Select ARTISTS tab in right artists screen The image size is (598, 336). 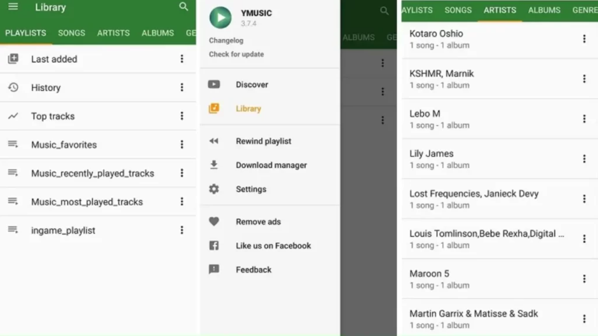click(500, 10)
